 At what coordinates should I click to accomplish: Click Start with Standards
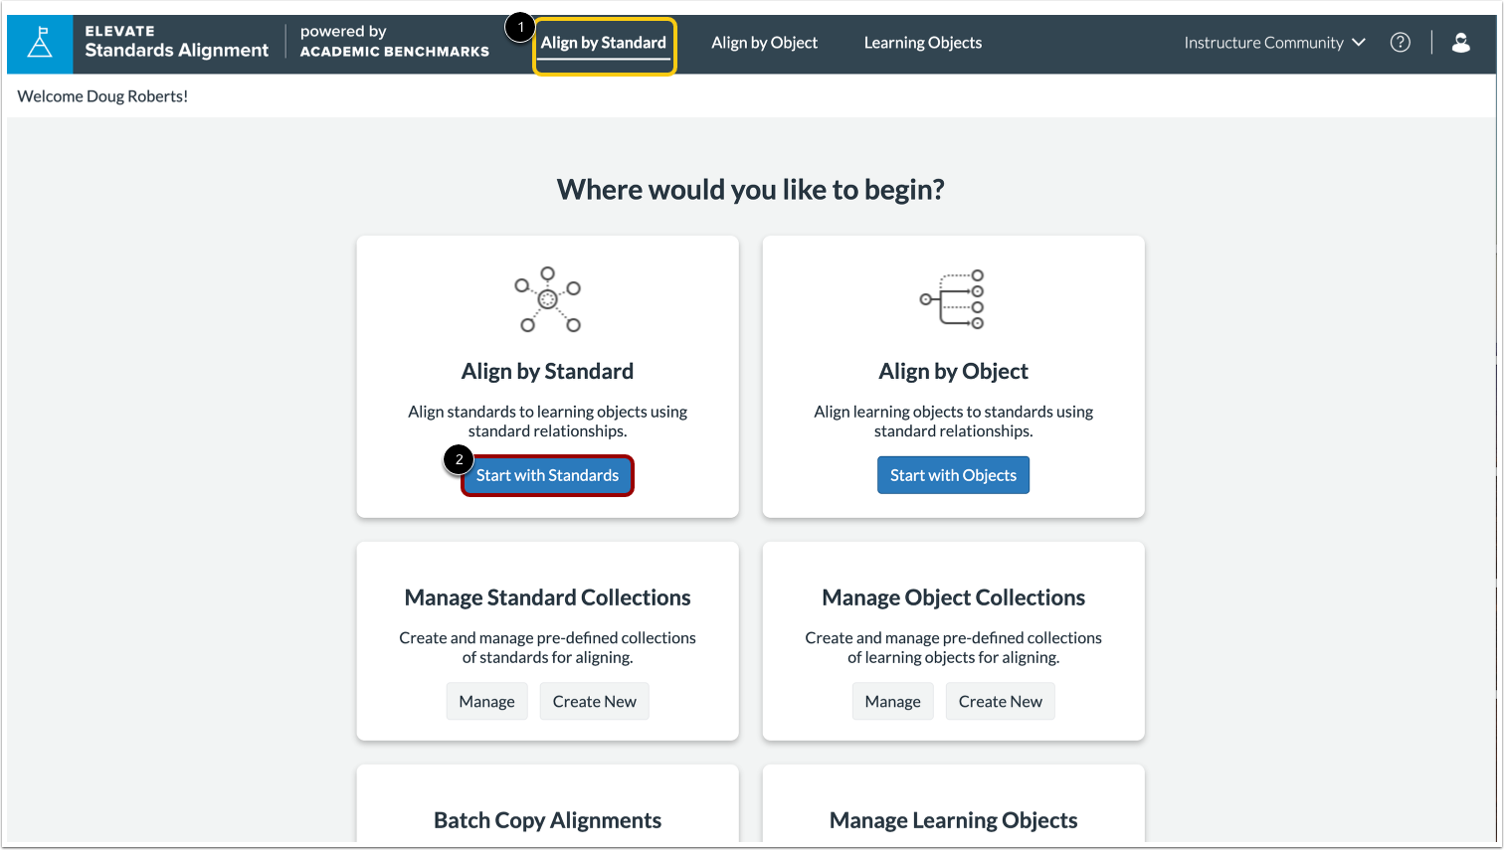547,475
